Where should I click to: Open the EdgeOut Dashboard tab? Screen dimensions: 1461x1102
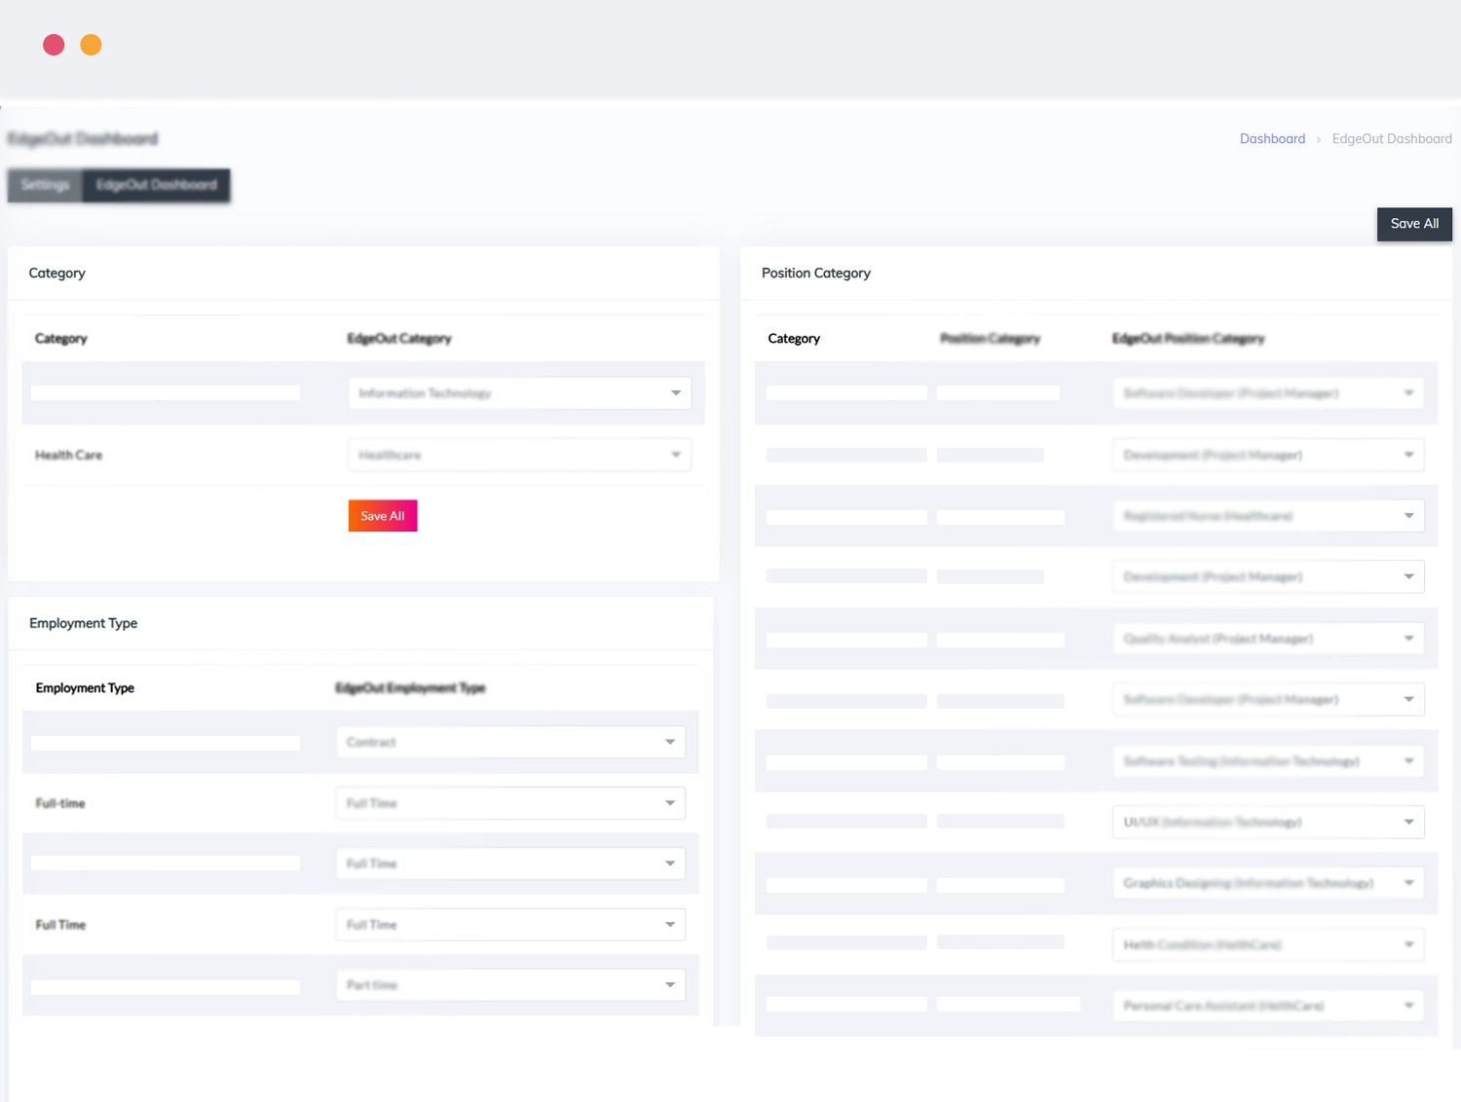[156, 185]
